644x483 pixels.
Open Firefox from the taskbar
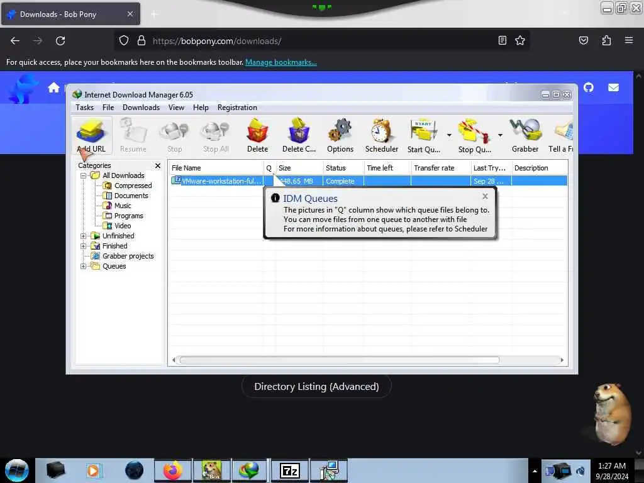tap(173, 470)
